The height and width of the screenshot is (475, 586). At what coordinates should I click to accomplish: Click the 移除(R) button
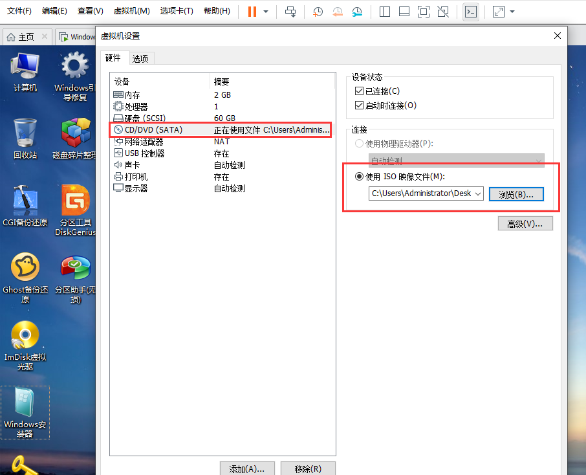(x=308, y=469)
